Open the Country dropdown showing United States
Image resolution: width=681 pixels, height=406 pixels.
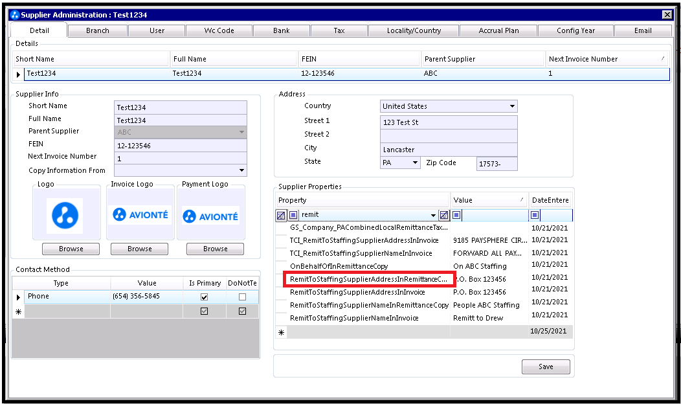pyautogui.click(x=512, y=106)
